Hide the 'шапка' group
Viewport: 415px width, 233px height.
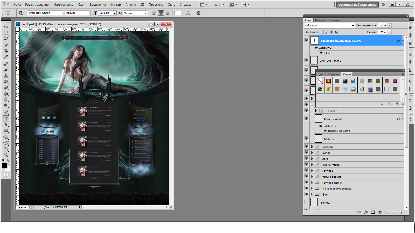[306, 152]
